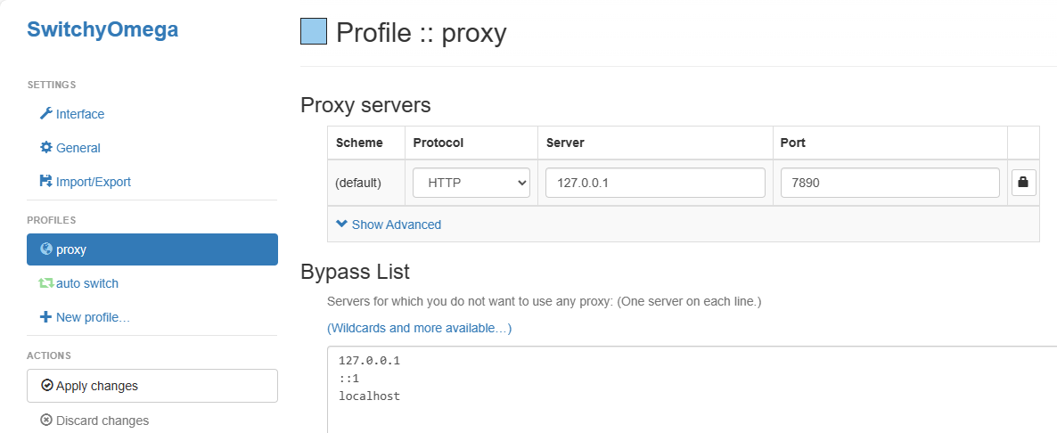1057x433 pixels.
Task: Click the Server field containing 127.0.0.1
Action: point(654,183)
